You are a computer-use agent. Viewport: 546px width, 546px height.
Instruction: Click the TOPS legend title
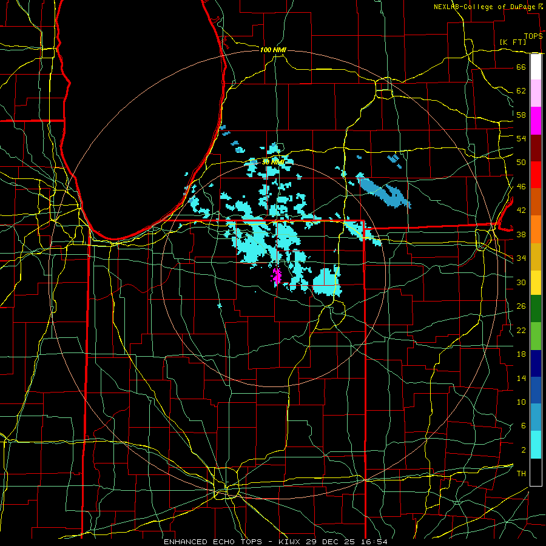click(x=533, y=36)
